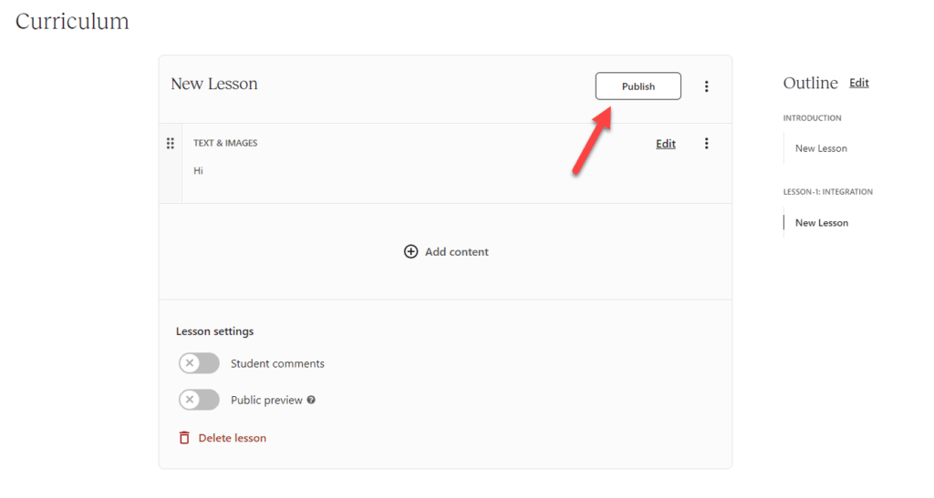Click the TEXT & IMAGES label
Viewport: 934px width, 498px height.
(x=225, y=143)
